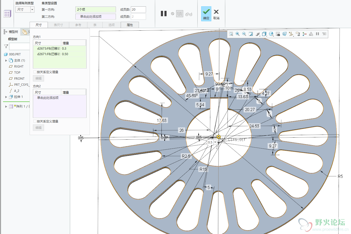Click the pause icon in the graphics toolbar

coord(317,34)
